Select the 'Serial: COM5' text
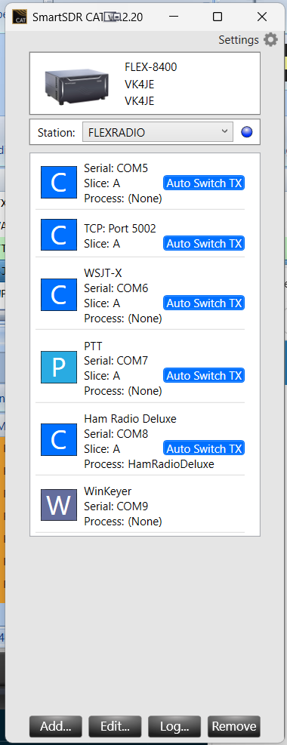The width and height of the screenshot is (287, 745). 116,168
